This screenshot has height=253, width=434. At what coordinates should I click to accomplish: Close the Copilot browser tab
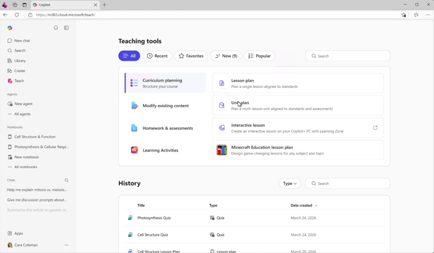point(96,5)
